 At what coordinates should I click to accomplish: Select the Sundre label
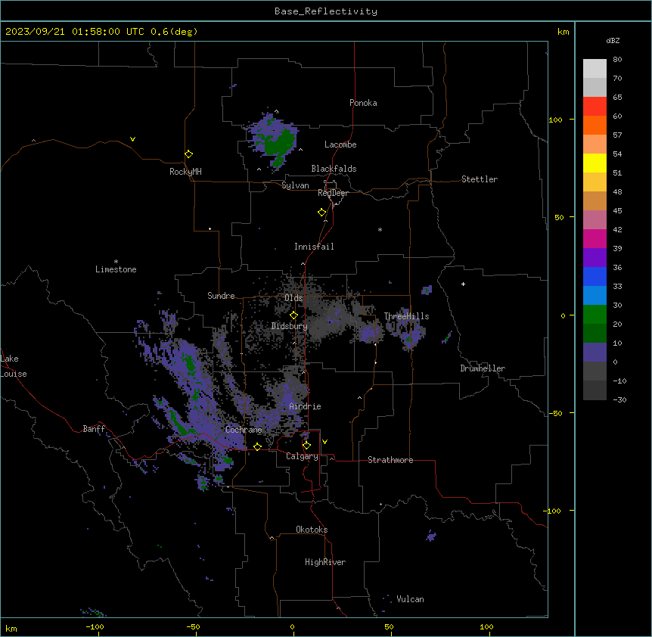pyautogui.click(x=221, y=296)
